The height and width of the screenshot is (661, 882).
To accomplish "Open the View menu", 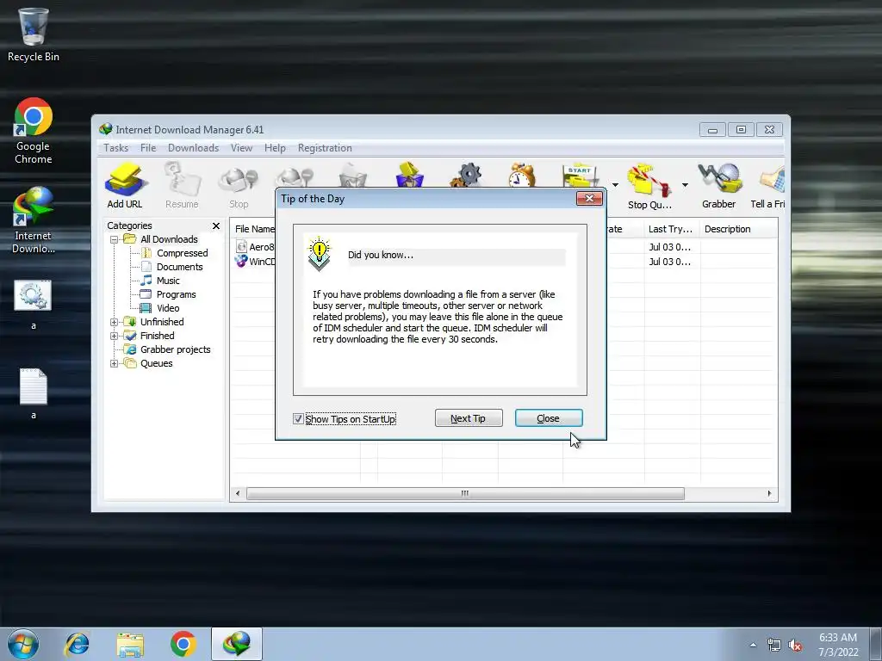I will (x=241, y=148).
